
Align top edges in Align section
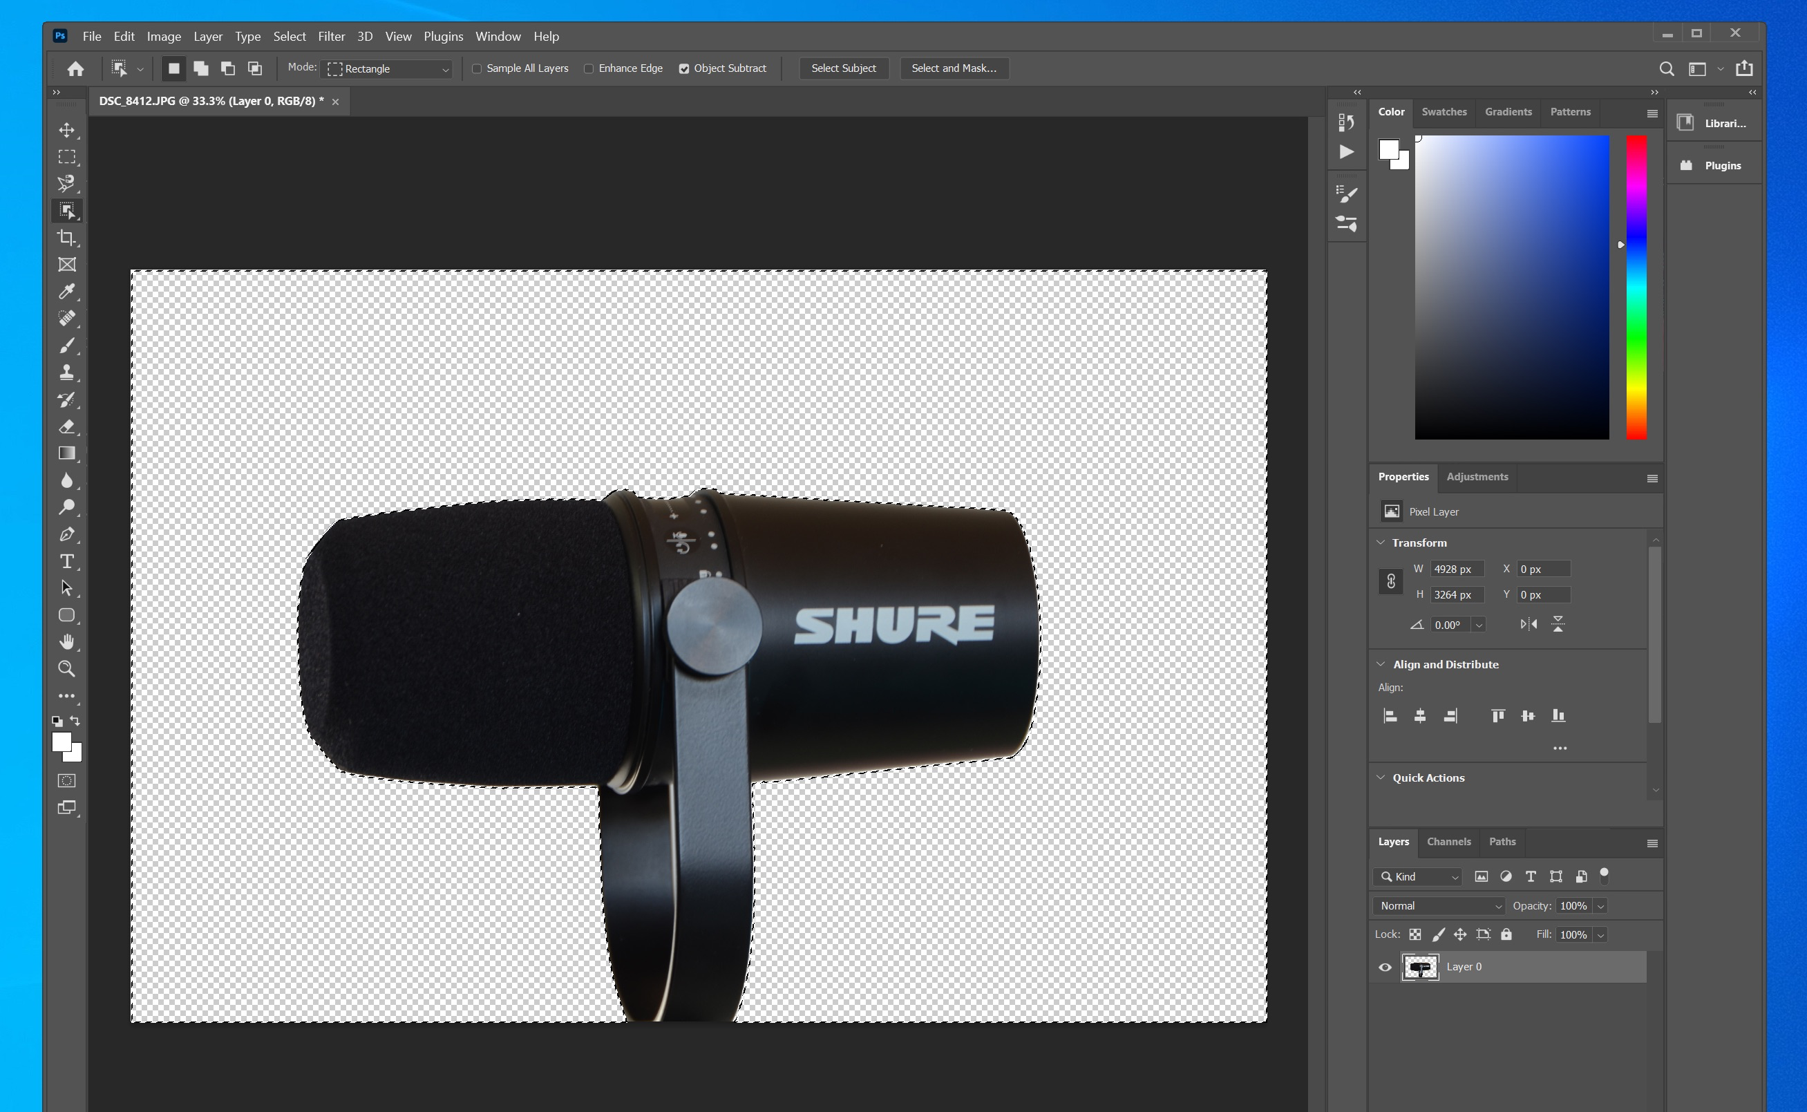pos(1497,715)
